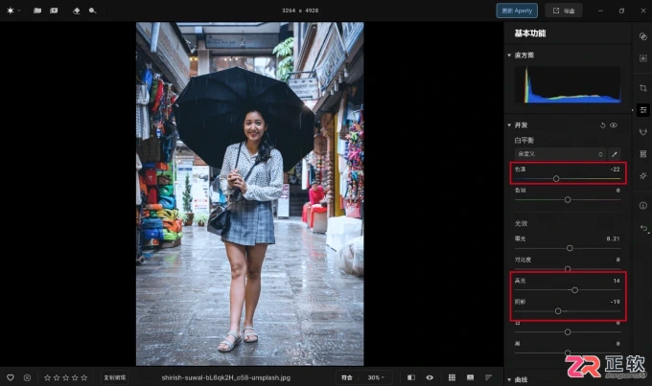Click the blue update Aperty button
The image size is (652, 386).
tap(517, 11)
